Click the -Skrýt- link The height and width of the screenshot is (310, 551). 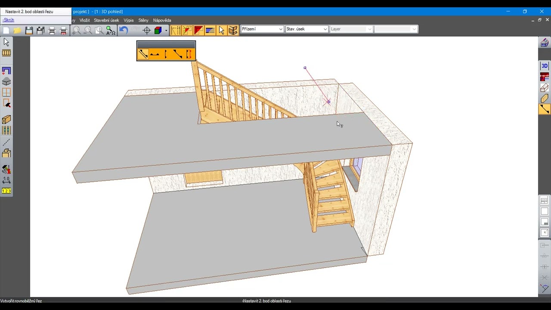pyautogui.click(x=9, y=20)
